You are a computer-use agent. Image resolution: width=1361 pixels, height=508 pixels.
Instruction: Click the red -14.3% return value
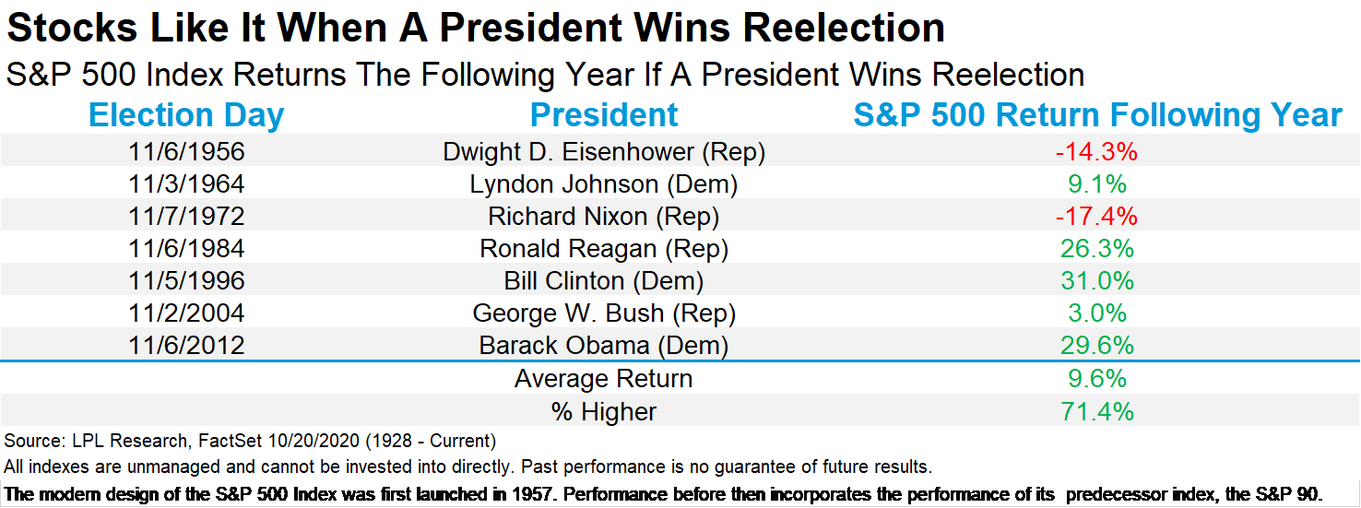[x=1097, y=151]
